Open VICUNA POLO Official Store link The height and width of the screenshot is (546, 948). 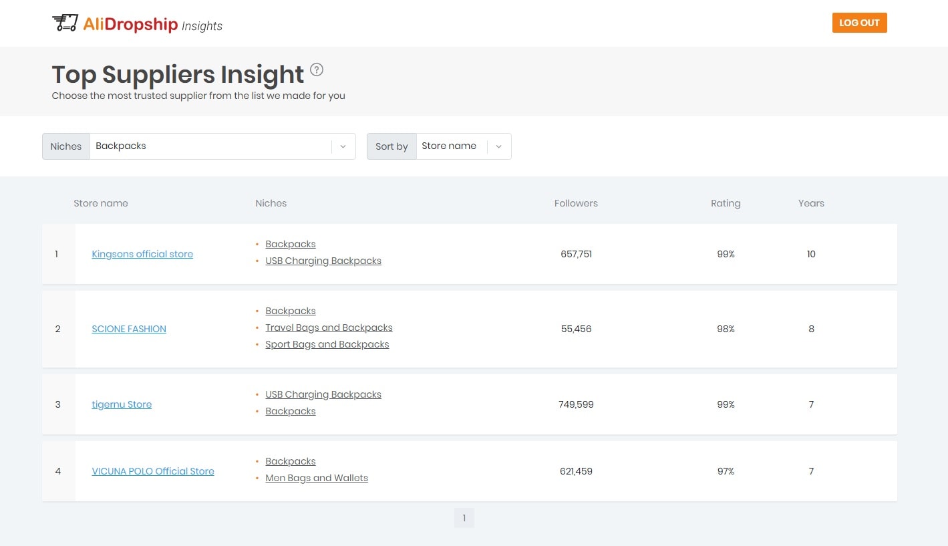153,471
